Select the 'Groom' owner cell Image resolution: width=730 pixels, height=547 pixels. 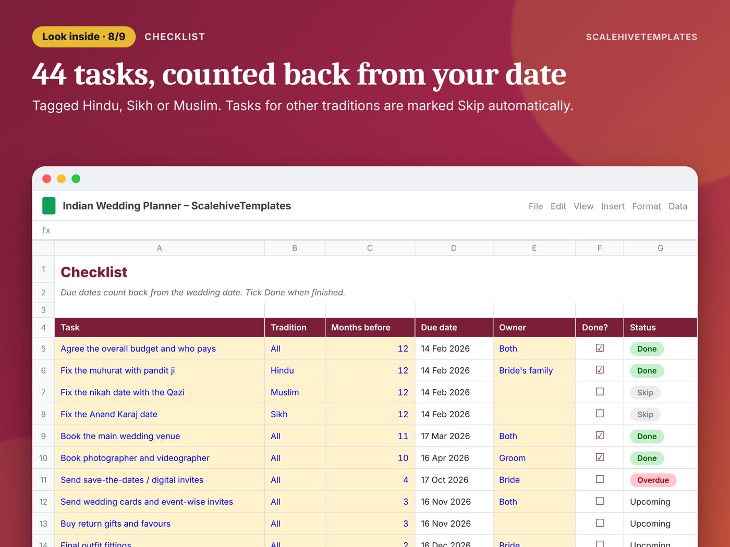[x=534, y=458]
